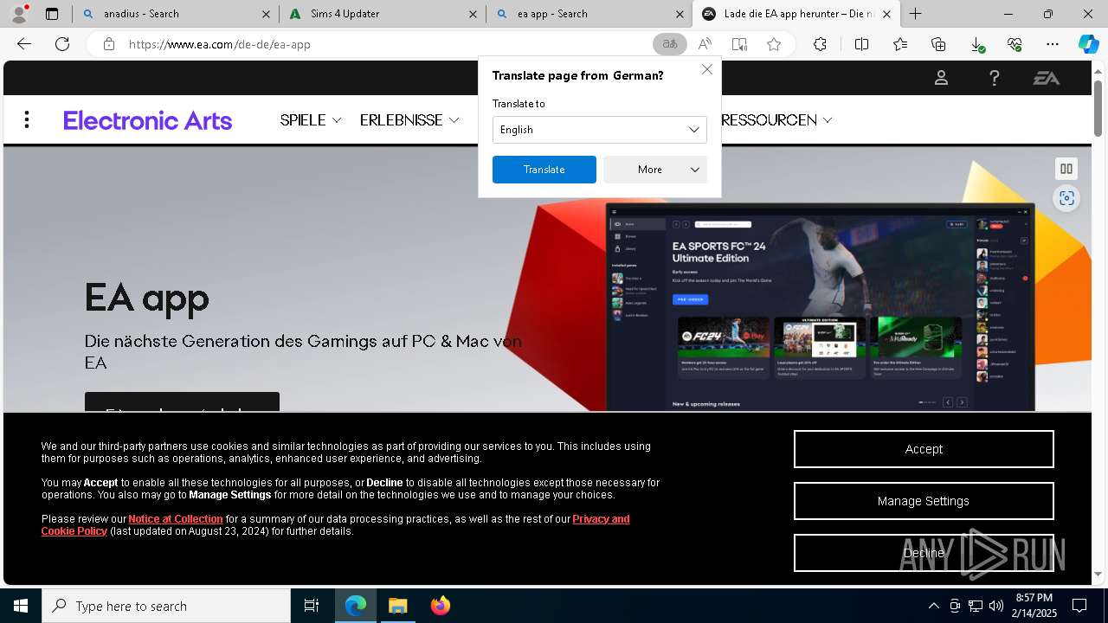Open the EA account profile icon
Image resolution: width=1108 pixels, height=623 pixels.
point(941,78)
